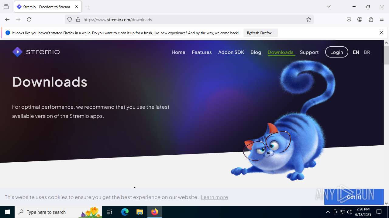Click the Firefox taskbar icon

155,212
